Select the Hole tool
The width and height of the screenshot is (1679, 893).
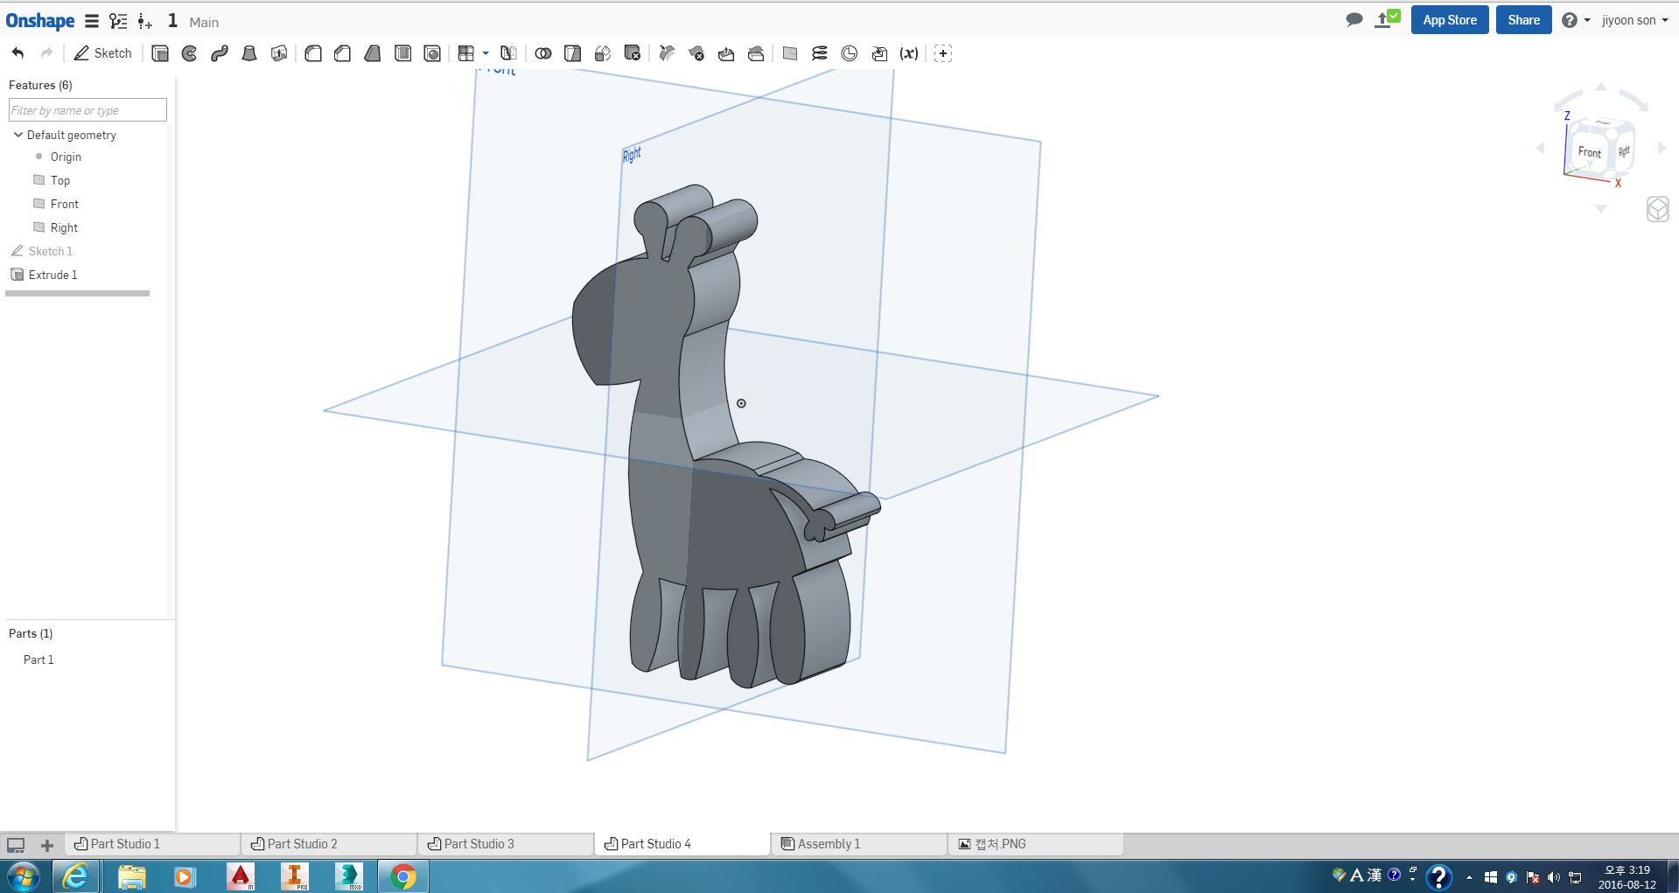(x=432, y=53)
